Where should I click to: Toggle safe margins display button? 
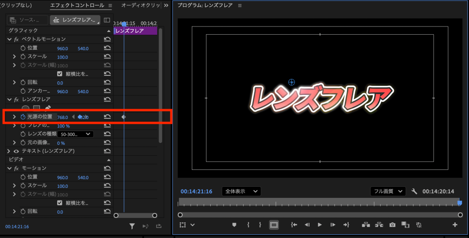(x=274, y=225)
